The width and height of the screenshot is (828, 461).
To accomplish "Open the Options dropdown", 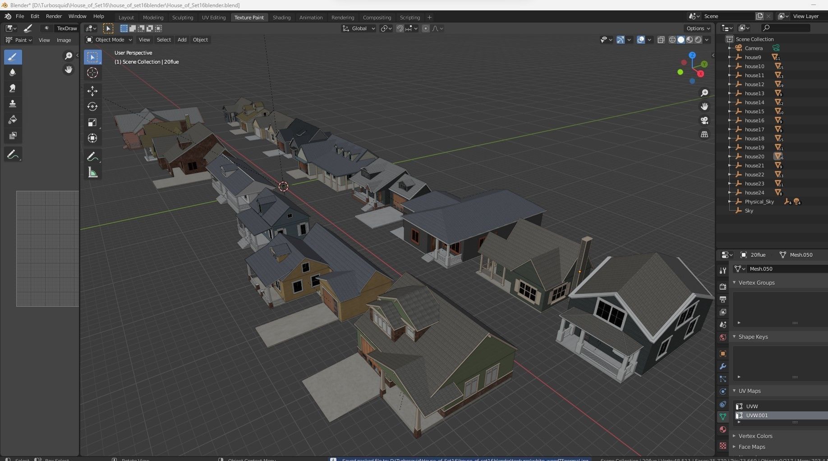I will click(698, 28).
